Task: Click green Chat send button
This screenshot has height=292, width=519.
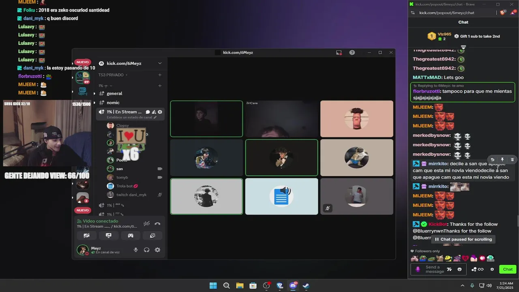Action: 508,269
